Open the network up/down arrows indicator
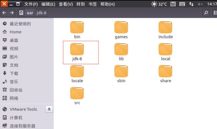Screen dimensions: 217x129 [x=191, y=4]
